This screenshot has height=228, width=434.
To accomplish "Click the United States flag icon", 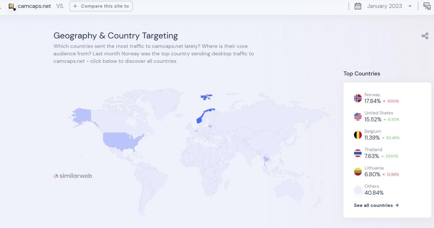I will point(358,117).
